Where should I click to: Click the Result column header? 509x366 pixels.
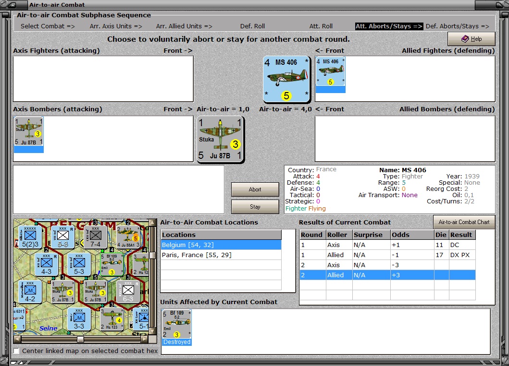point(462,235)
